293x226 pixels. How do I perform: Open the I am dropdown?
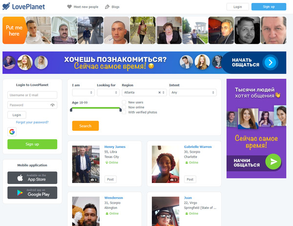84,92
